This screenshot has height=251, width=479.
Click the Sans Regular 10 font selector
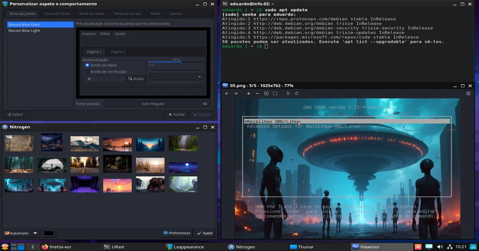[x=157, y=104]
